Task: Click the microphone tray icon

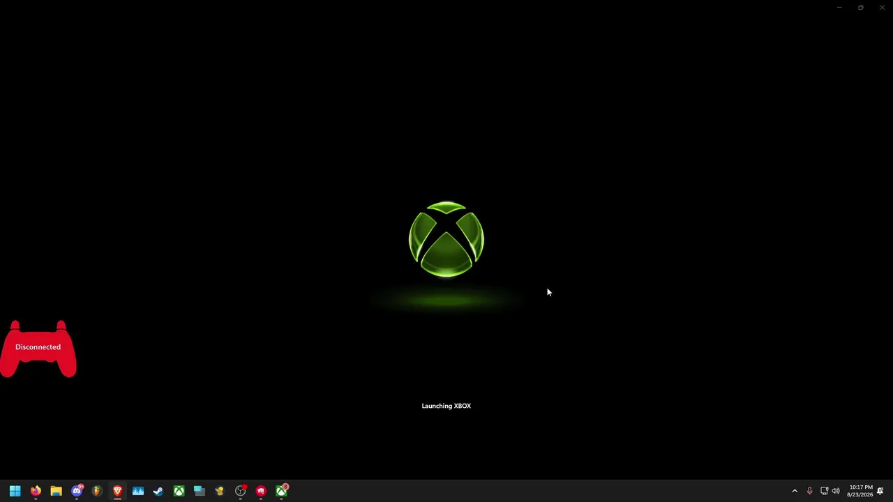Action: point(809,491)
